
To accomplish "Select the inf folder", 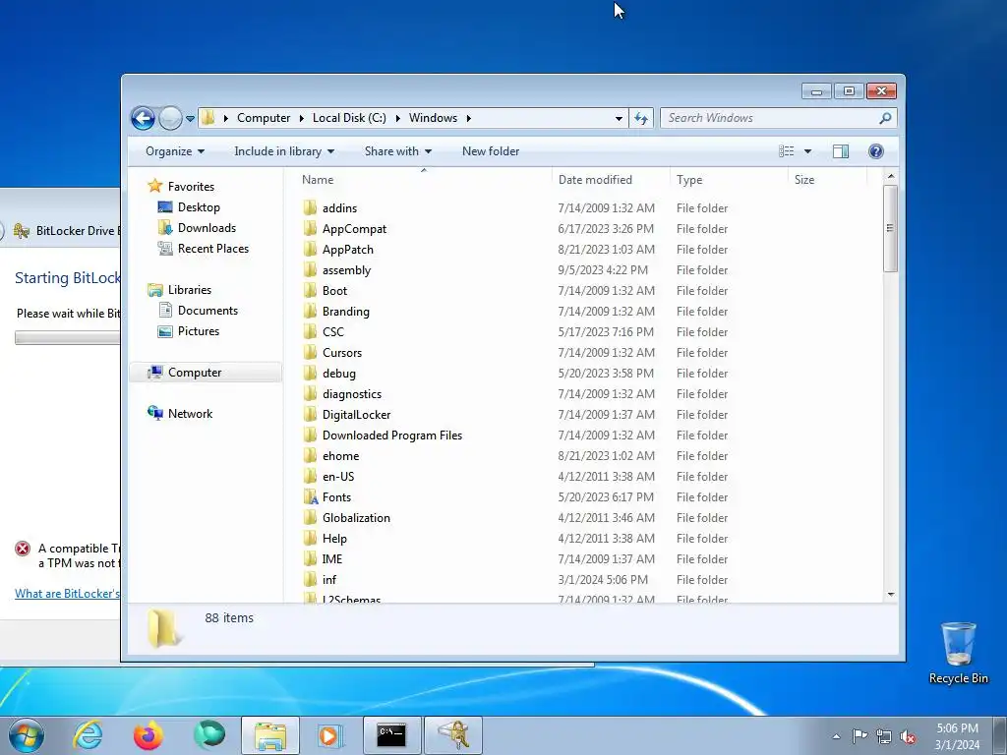I will click(x=328, y=580).
